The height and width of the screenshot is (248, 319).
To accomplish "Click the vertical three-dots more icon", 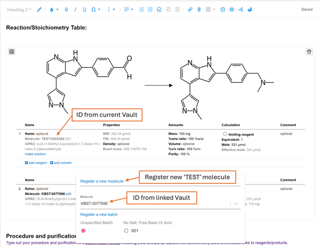I will pos(108,10).
